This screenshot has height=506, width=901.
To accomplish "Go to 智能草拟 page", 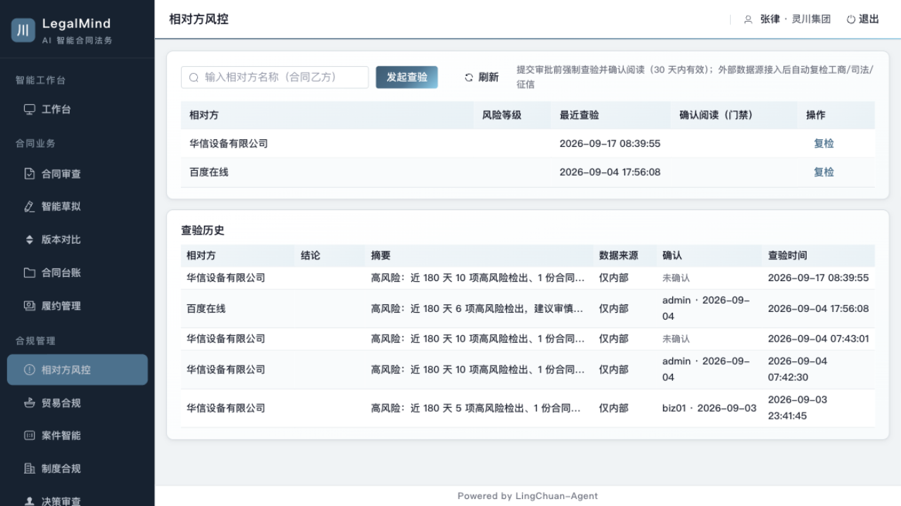I will pos(77,207).
